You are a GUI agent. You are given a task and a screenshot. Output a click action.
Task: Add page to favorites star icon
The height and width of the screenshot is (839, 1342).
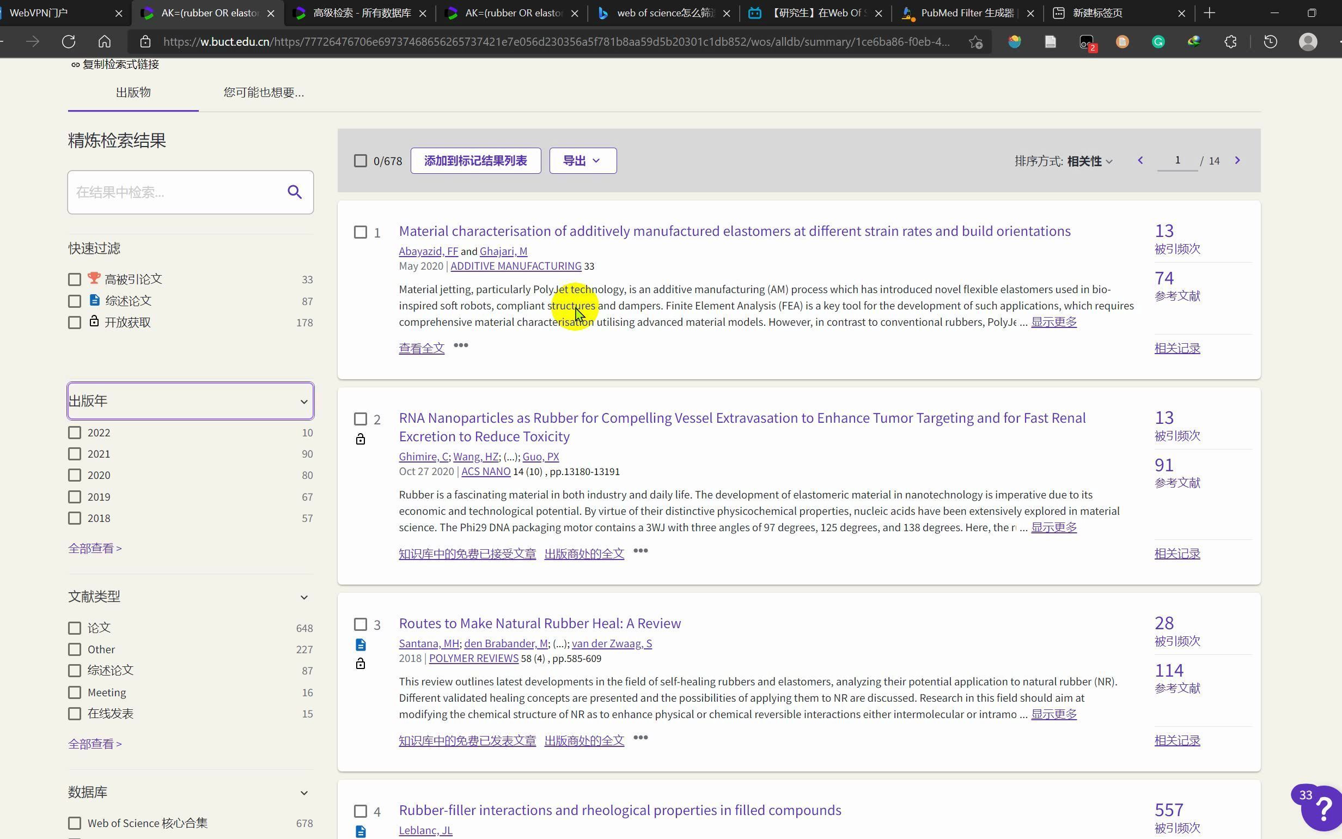tap(975, 41)
